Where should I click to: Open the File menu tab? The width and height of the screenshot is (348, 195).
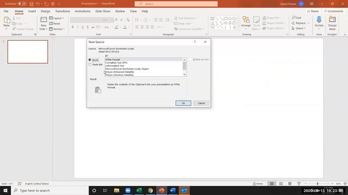(6, 11)
